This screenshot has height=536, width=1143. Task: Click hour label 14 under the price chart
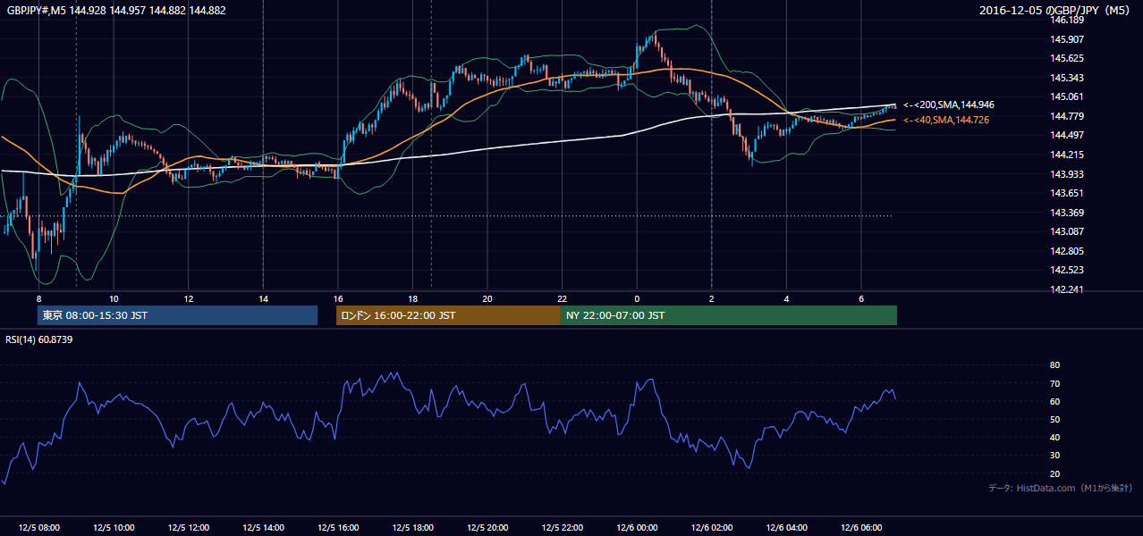coord(263,298)
